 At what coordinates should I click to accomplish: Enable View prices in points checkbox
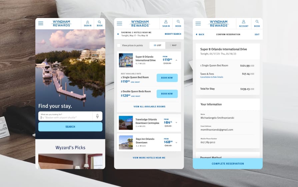click(x=119, y=45)
